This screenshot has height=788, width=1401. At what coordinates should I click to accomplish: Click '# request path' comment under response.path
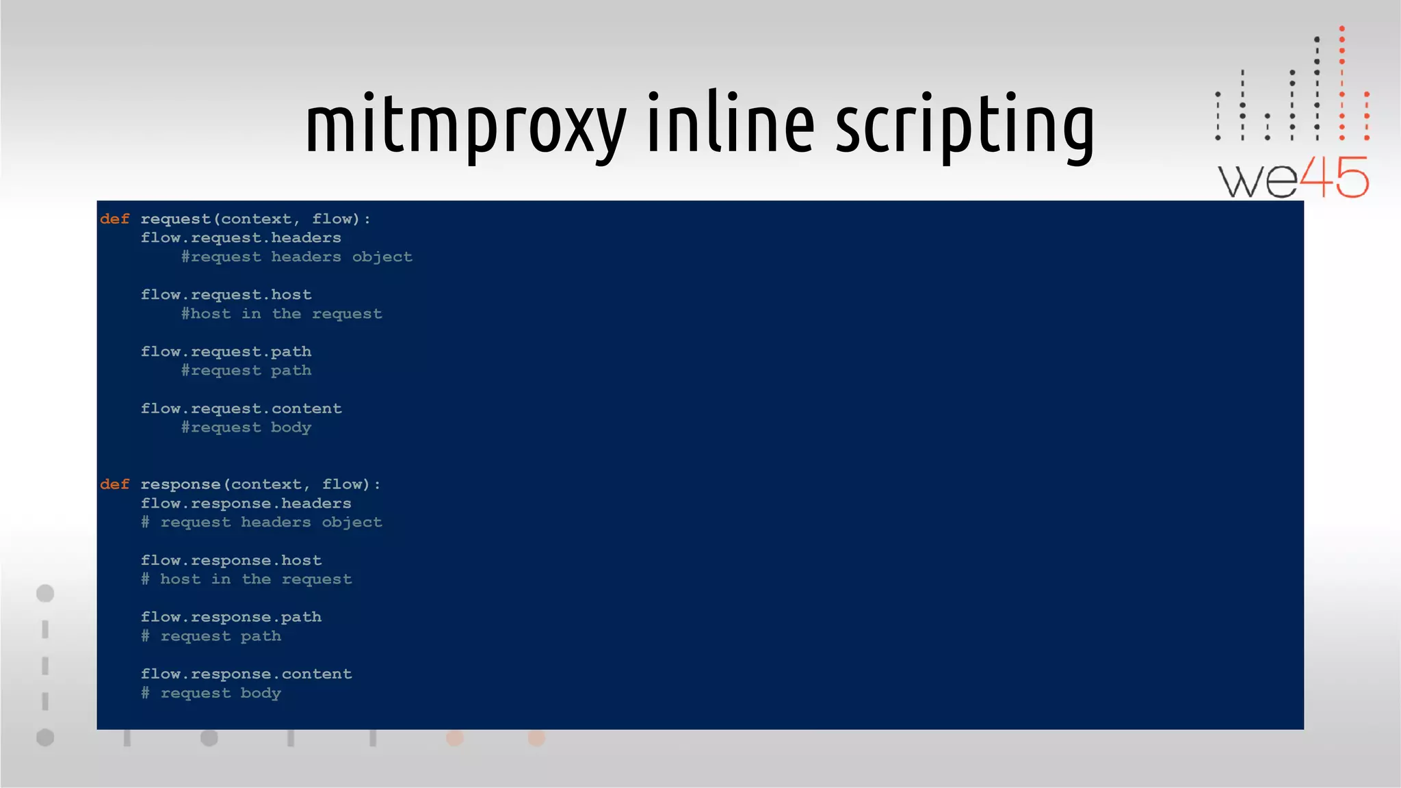coord(211,636)
